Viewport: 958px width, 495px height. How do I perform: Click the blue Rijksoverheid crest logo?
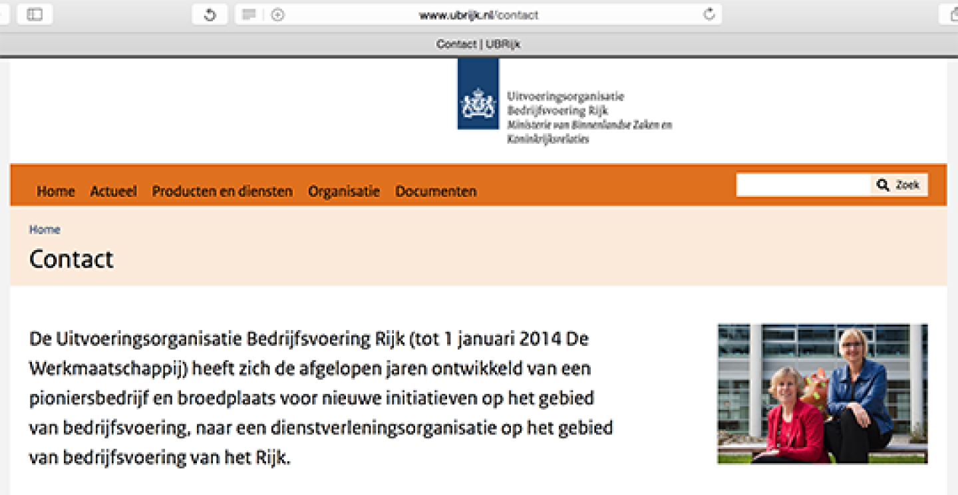point(478,94)
